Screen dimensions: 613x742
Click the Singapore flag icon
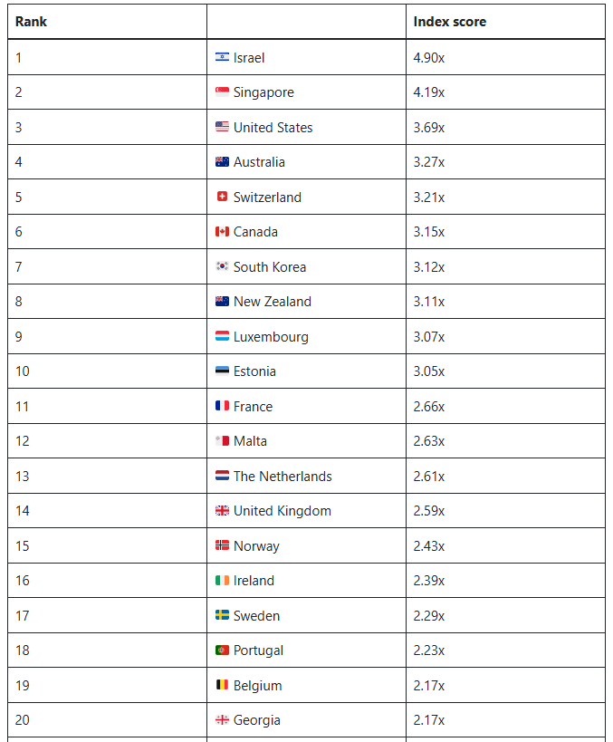222,92
